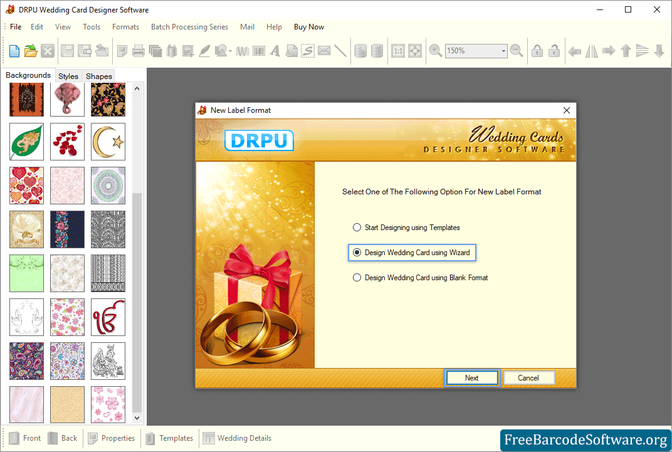This screenshot has width=672, height=452.
Task: Open the Buy Now menu
Action: 309,26
